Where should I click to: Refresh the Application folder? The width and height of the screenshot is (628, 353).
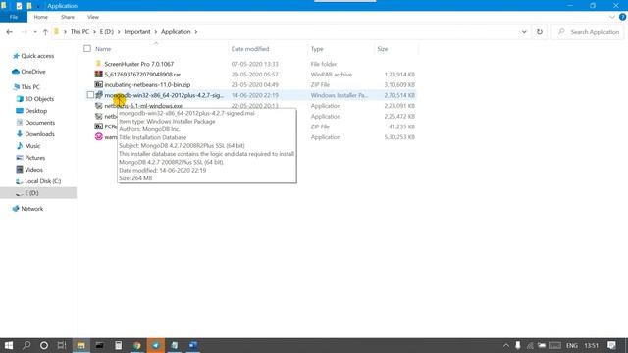tap(540, 32)
